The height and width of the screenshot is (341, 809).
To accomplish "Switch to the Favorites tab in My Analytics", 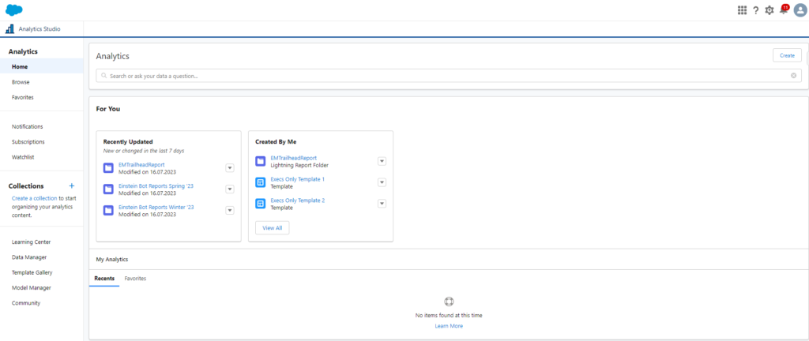I will coord(135,279).
